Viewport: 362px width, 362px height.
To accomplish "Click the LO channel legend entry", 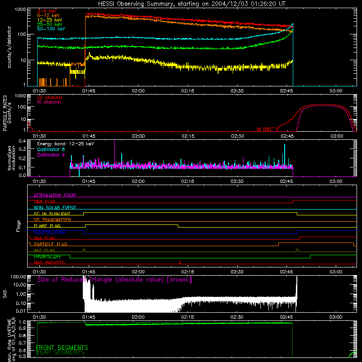I will tap(50, 97).
